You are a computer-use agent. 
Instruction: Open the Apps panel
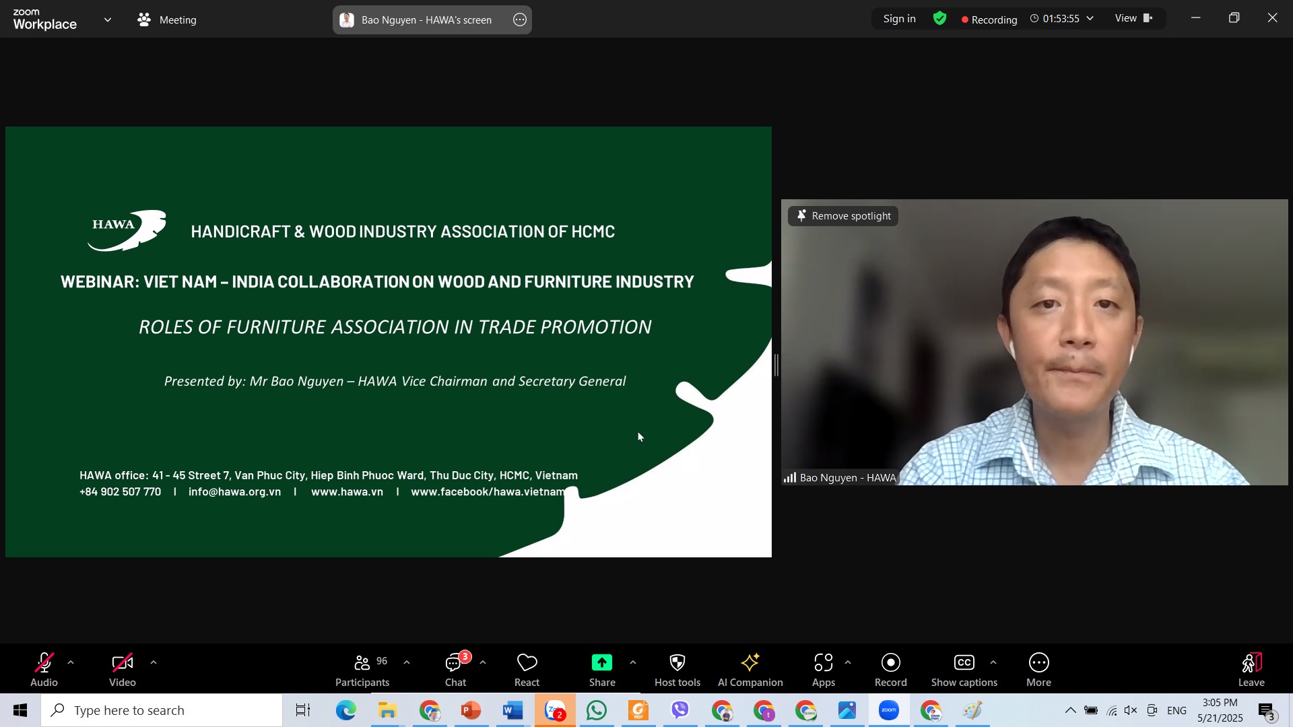(824, 670)
